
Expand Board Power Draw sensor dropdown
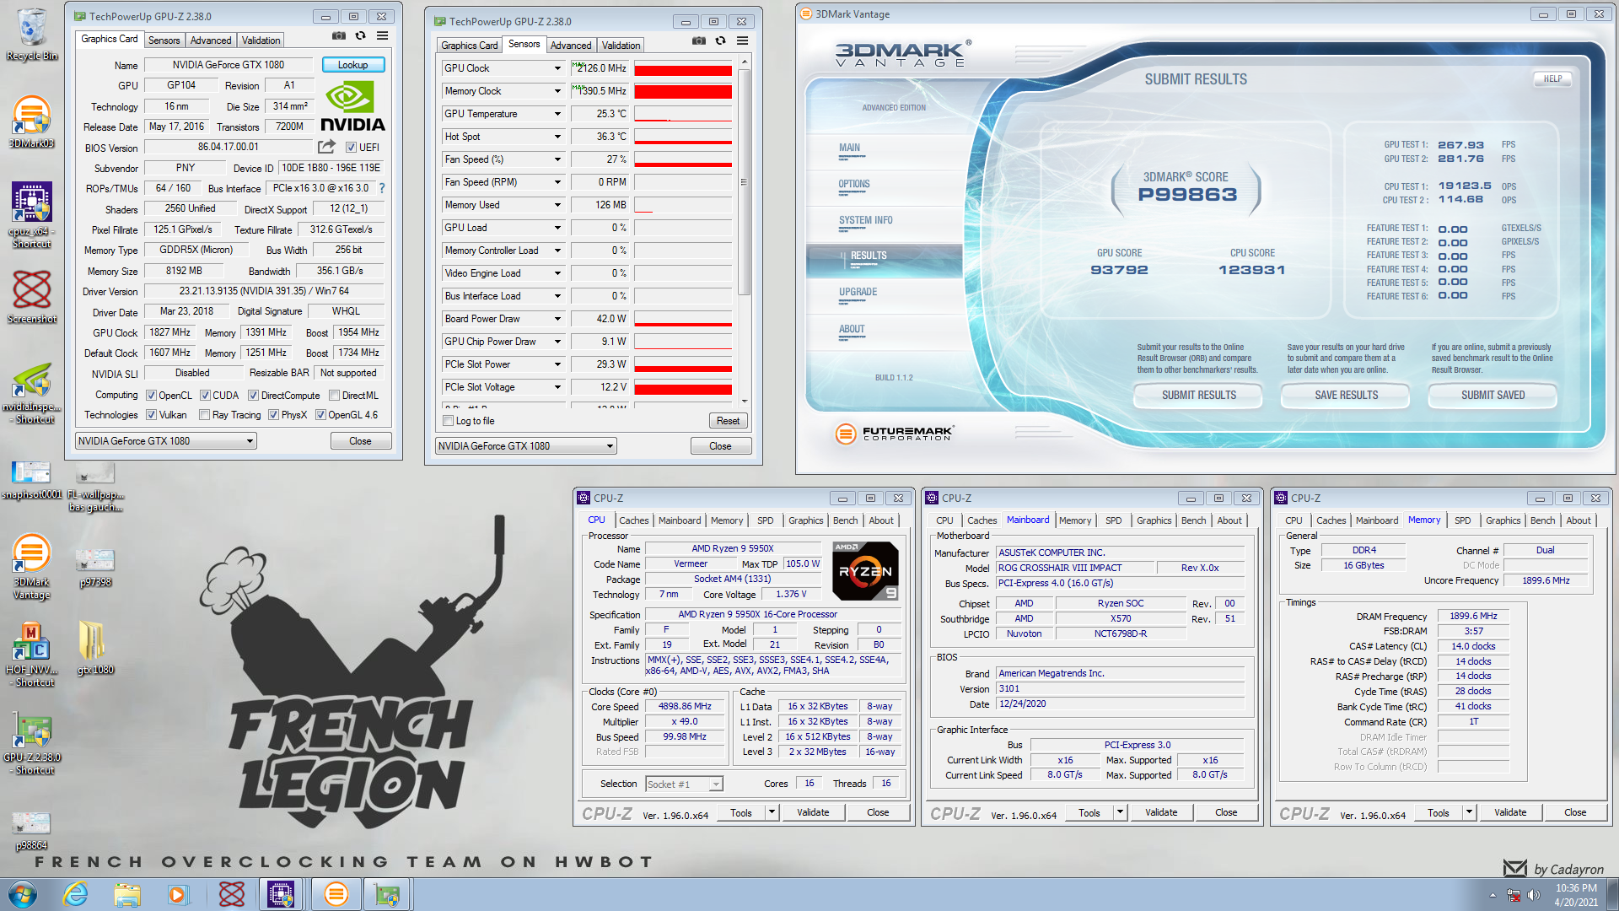click(x=557, y=319)
